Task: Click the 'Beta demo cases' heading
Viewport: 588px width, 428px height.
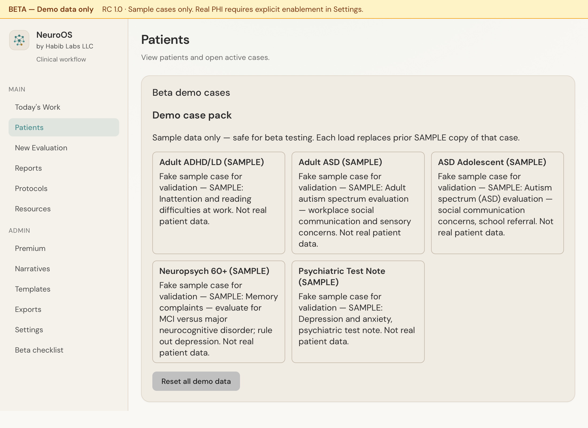Action: [x=191, y=93]
